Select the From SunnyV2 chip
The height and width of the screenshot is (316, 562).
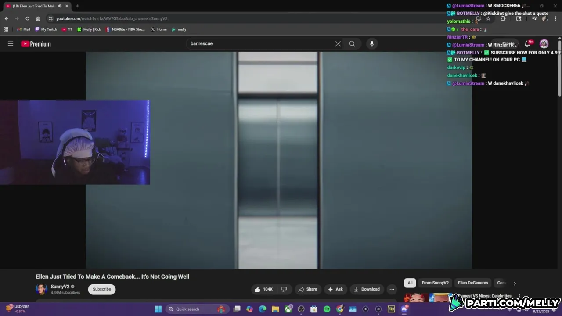coord(435,283)
